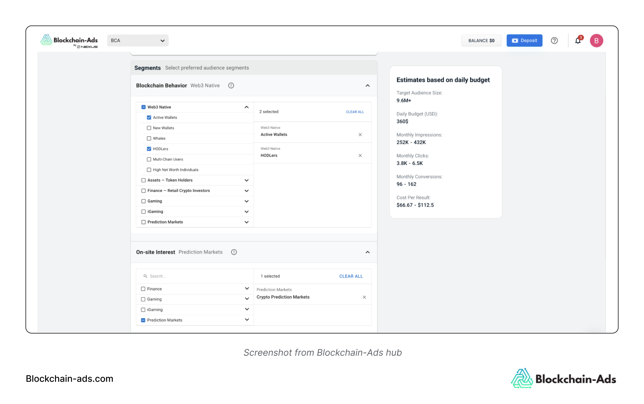Viewport: 644px width, 404px height.
Task: Collapse the Web3 Native group chevron
Action: 247,107
